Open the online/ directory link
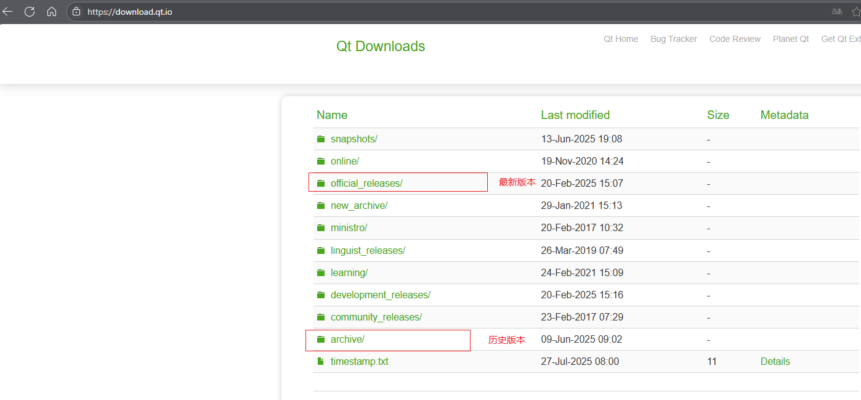This screenshot has width=861, height=400. click(x=345, y=161)
